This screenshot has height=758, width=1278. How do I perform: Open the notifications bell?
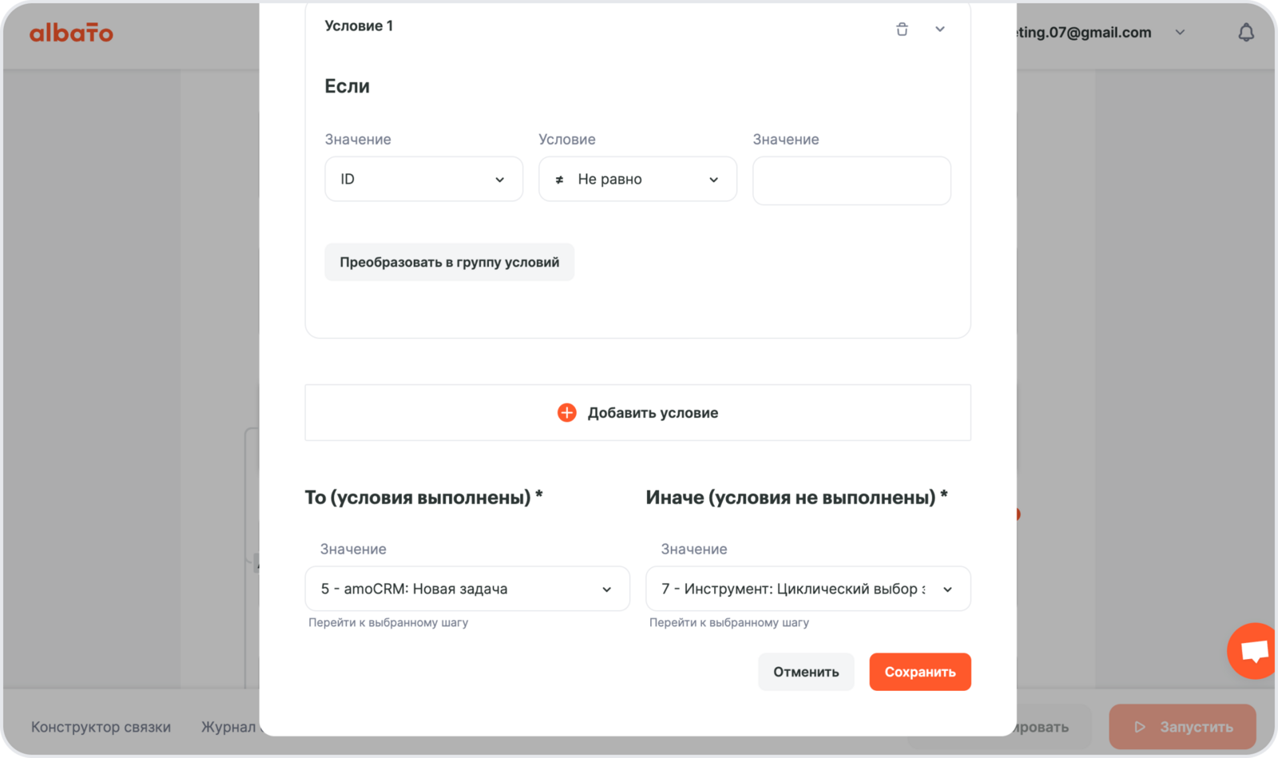pos(1245,33)
